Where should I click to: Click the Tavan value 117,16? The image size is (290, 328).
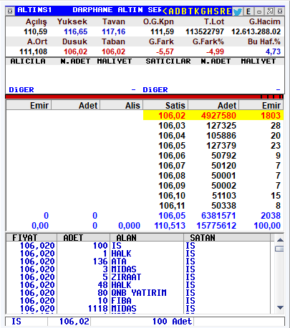point(114,31)
